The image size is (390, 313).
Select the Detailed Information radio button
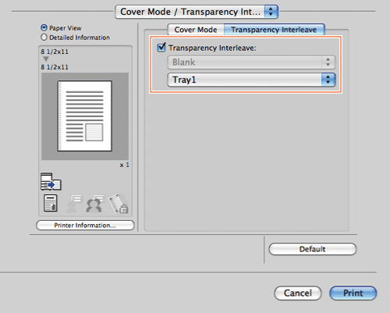[x=44, y=37]
